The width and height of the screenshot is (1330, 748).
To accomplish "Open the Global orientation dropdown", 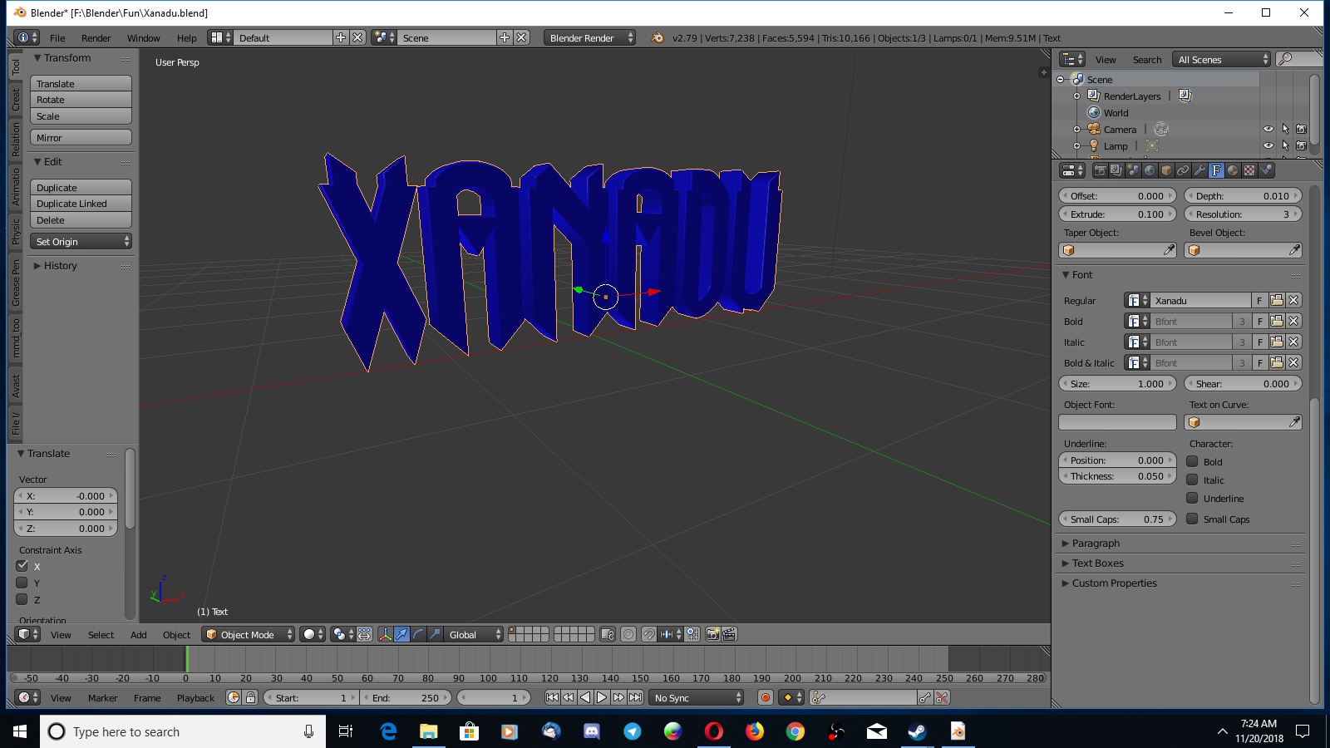I will pos(474,634).
